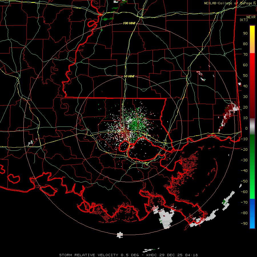Click the -70 value on the velocity scale
This screenshot has height=257, width=257.
pyautogui.click(x=244, y=202)
